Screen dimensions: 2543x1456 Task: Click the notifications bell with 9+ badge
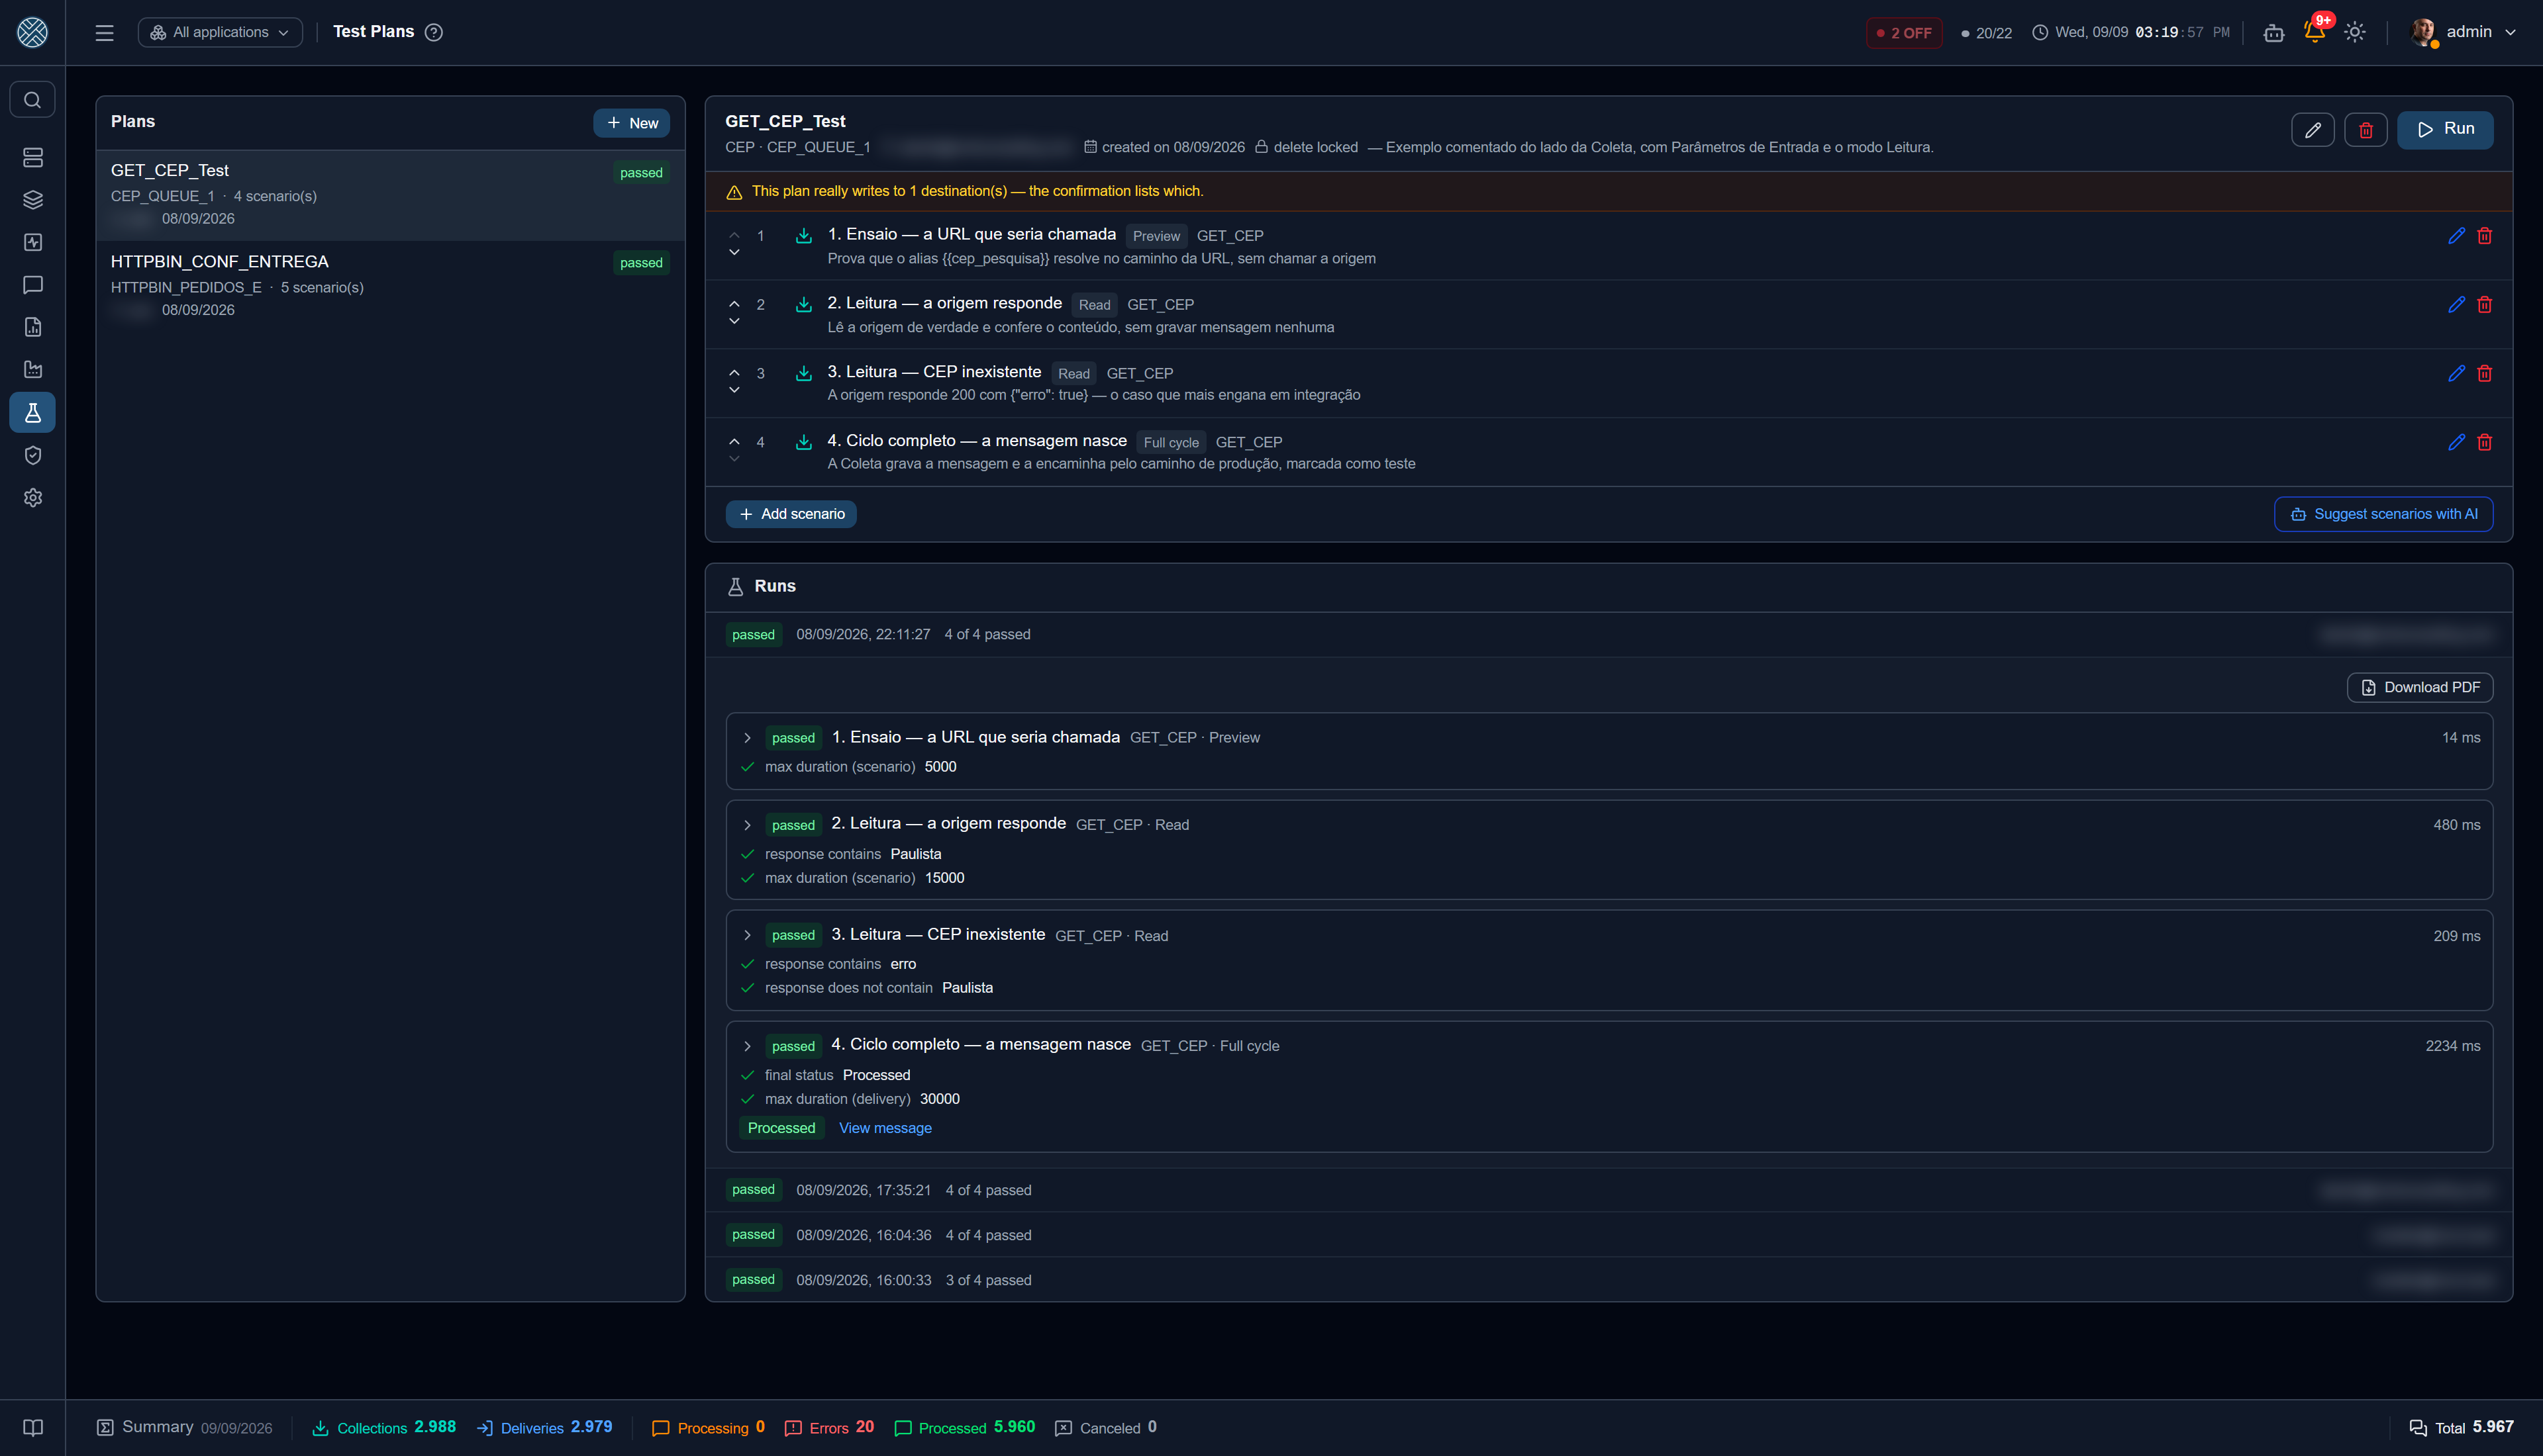[x=2314, y=31]
